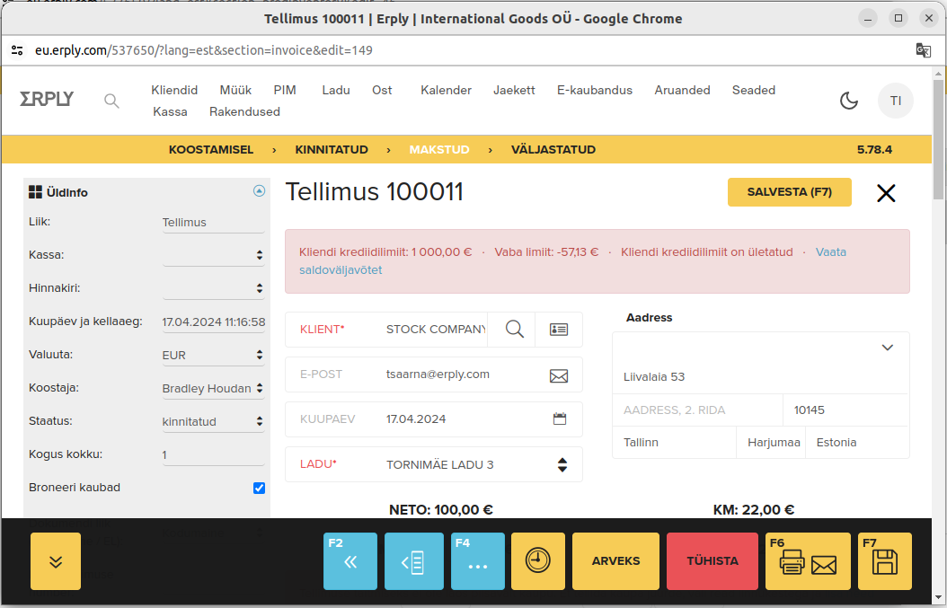Image resolution: width=947 pixels, height=608 pixels.
Task: Open the Ladu dropdown Tornimäe Ladu 3
Action: tap(434, 464)
